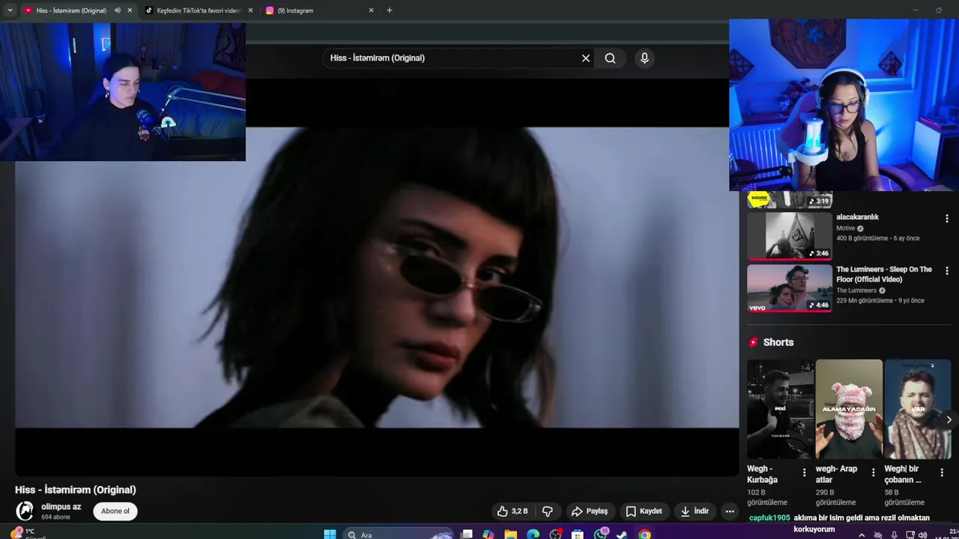The image size is (959, 539).
Task: Show the next Shorts with the right arrow
Action: pyautogui.click(x=949, y=420)
